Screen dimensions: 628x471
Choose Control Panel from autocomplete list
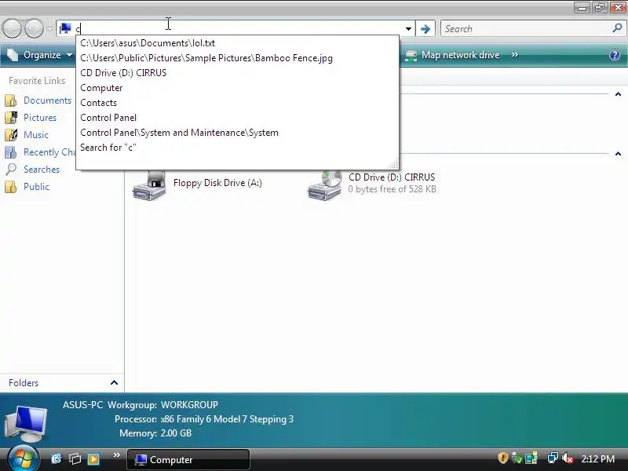click(238, 118)
